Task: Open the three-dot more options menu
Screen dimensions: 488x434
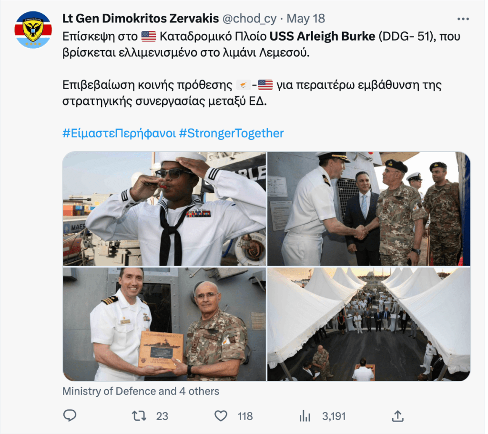Action: coord(463,19)
